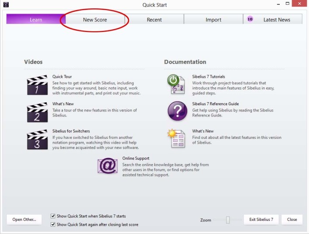Click the Close button at bottom right
The image size is (309, 234).
(x=292, y=220)
